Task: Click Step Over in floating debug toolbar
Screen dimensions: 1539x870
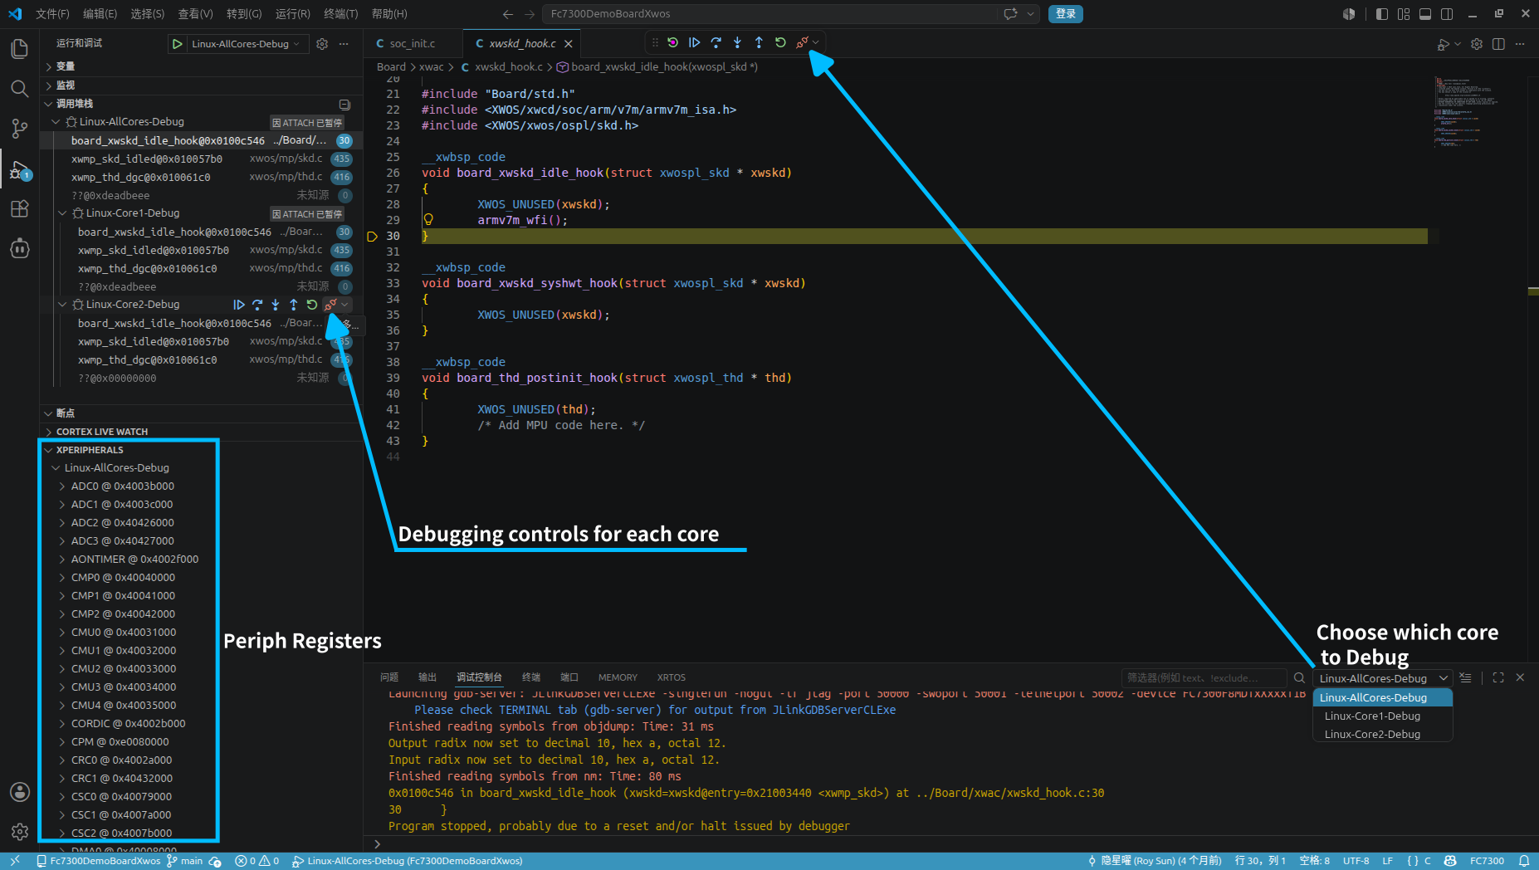Action: 716,42
